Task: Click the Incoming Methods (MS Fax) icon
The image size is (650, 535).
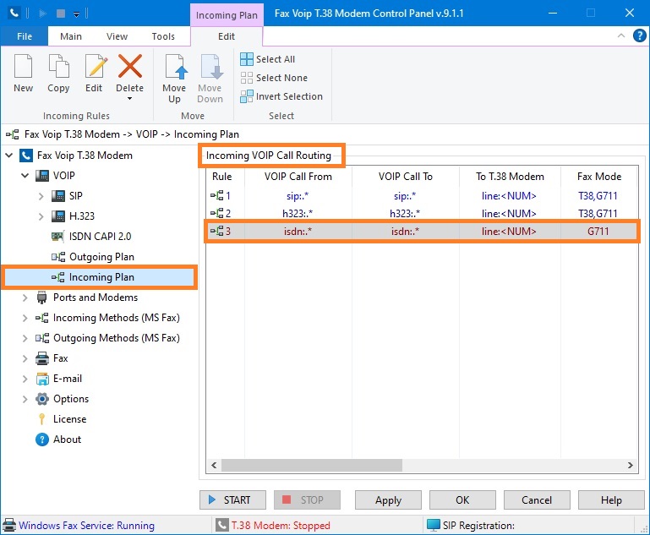Action: [42, 318]
